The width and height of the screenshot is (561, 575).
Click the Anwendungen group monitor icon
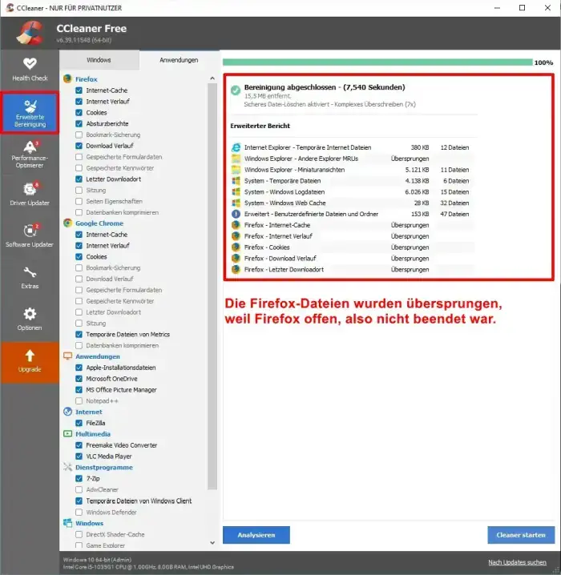[x=67, y=356]
